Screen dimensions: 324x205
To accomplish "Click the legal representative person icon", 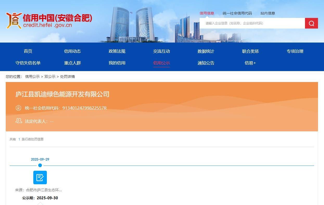I will [x=18, y=121].
